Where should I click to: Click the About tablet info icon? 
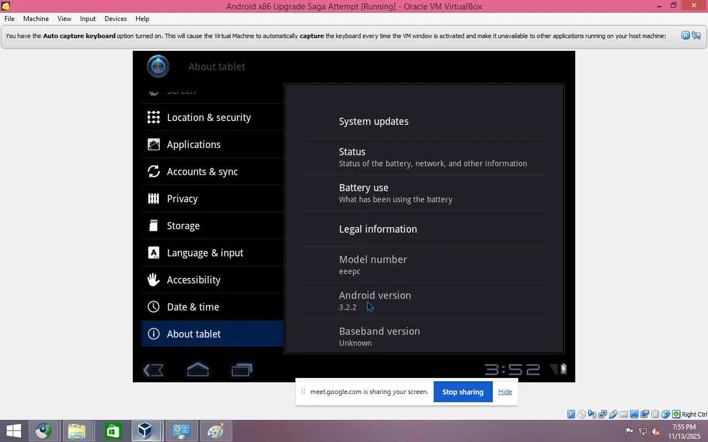tap(153, 334)
